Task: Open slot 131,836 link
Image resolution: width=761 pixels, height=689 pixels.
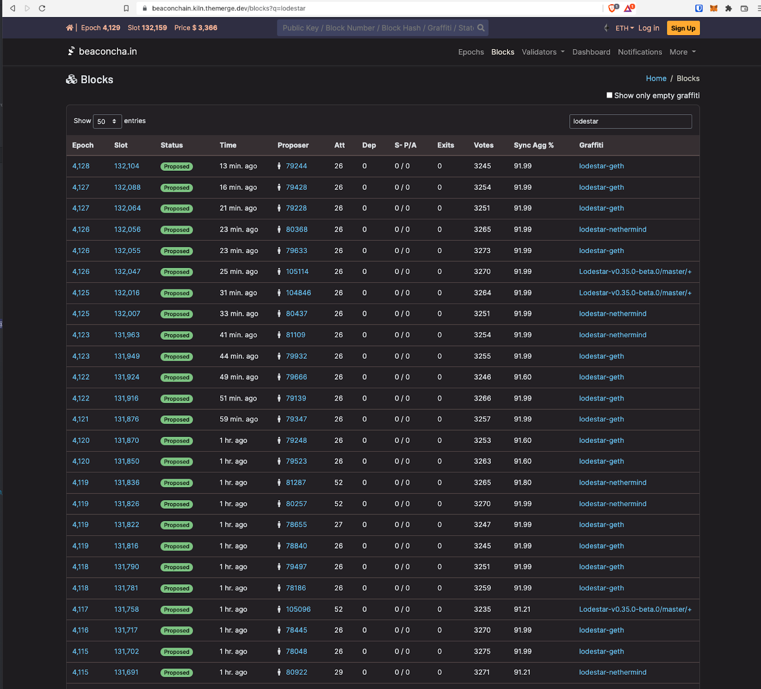Action: coord(127,482)
